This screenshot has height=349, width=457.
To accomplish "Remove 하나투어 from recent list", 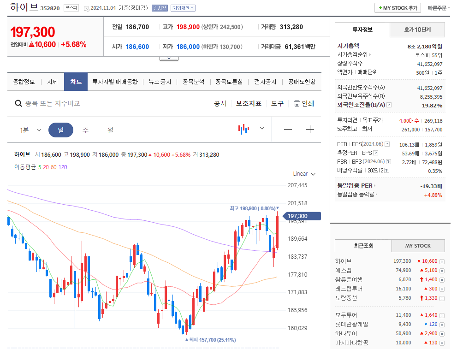I will click(442, 334).
